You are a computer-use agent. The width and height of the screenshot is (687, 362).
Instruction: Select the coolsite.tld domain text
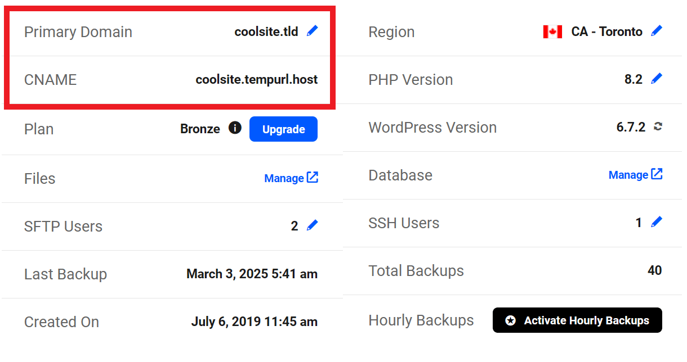pyautogui.click(x=266, y=31)
